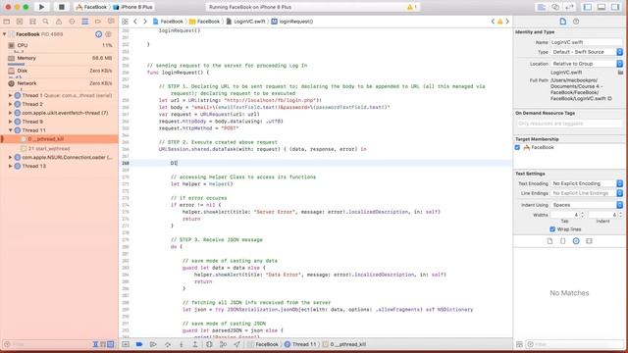
Task: Expand com.apple.uikit.eventfetch-thread row
Action: (x=10, y=113)
